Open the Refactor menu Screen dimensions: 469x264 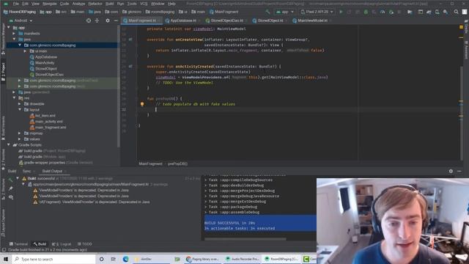[x=95, y=4]
